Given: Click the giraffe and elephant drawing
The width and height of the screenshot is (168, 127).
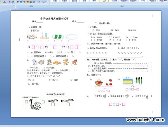Looking at the screenshot, I should [x=35, y=104].
